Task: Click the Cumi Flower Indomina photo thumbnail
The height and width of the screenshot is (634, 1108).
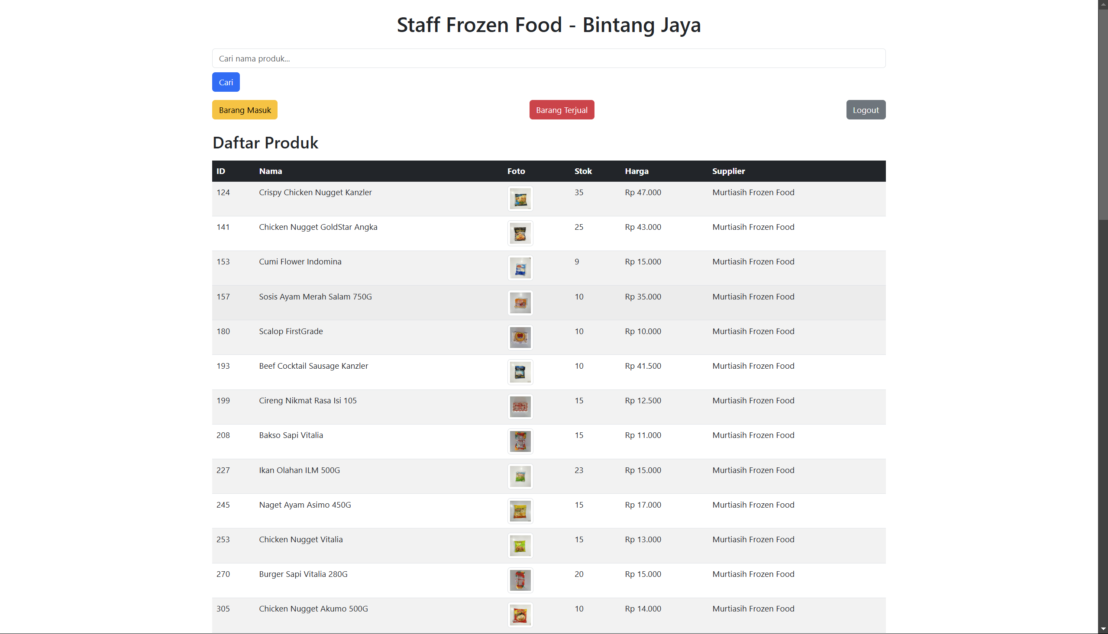Action: 520,268
